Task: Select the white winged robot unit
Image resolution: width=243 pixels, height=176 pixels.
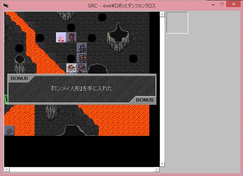Action: 72,68
